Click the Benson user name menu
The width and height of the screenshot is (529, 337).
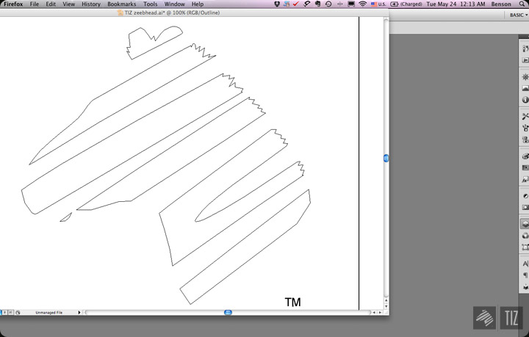[x=501, y=4]
